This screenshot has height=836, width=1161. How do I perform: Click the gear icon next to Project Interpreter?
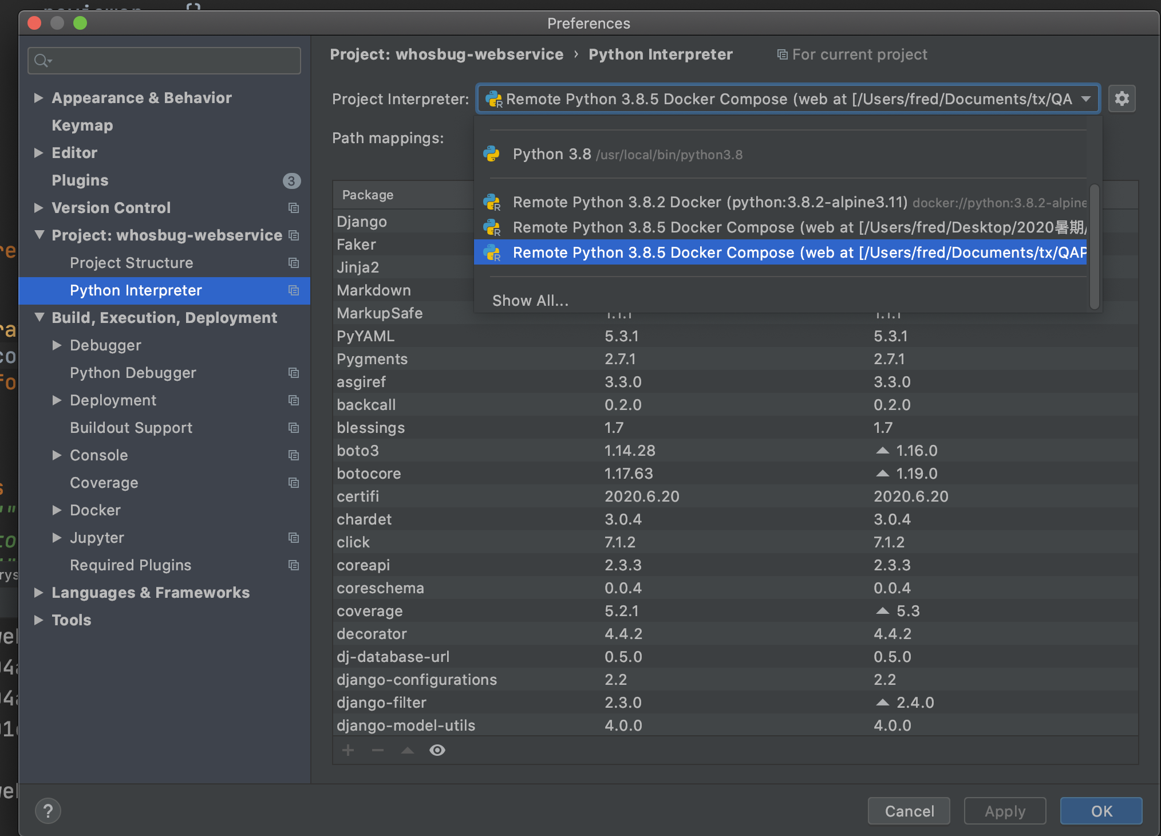(1121, 99)
